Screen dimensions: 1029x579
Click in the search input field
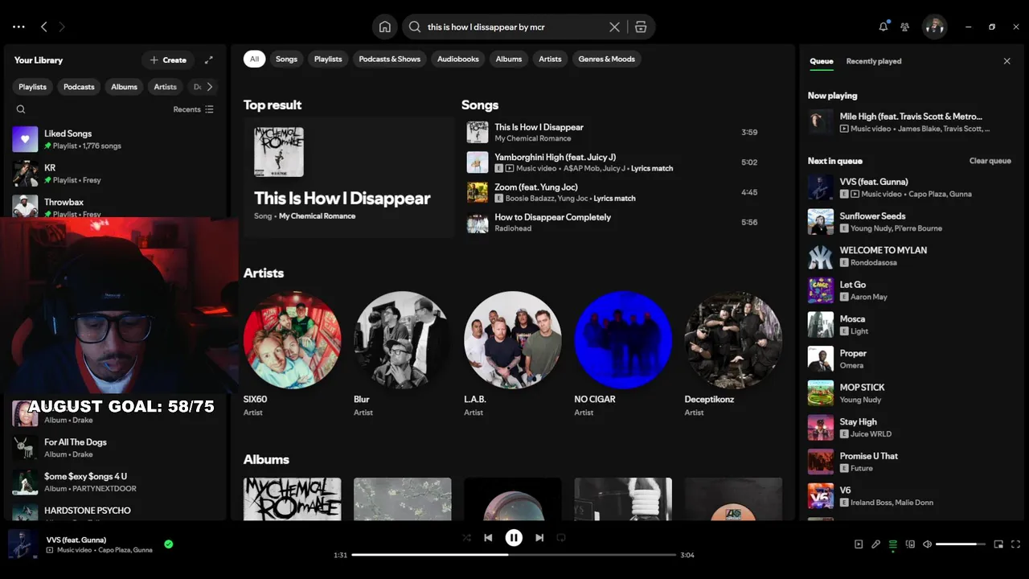tap(514, 27)
